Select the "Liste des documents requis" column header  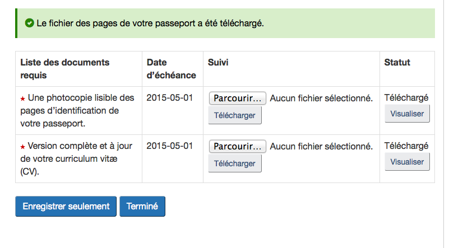64,68
